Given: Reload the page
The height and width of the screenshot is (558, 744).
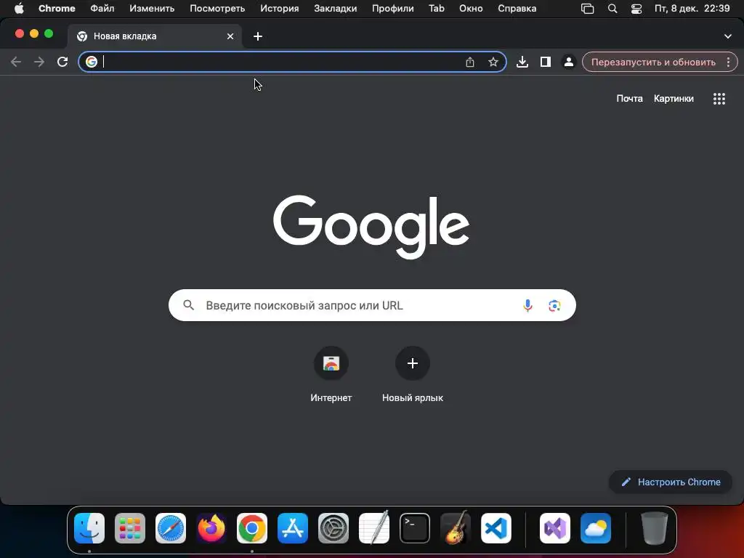Looking at the screenshot, I should pyautogui.click(x=62, y=62).
